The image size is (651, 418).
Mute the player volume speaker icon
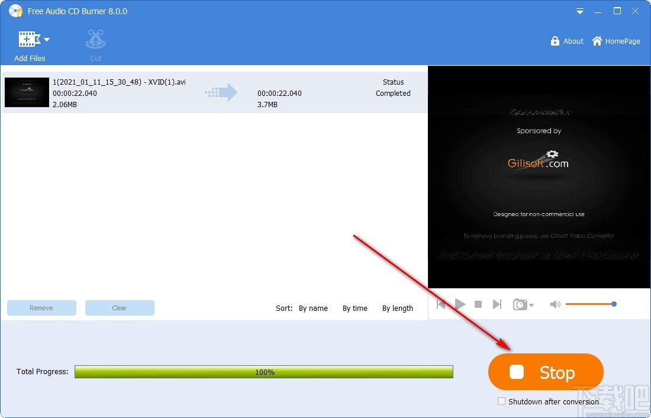pos(555,304)
